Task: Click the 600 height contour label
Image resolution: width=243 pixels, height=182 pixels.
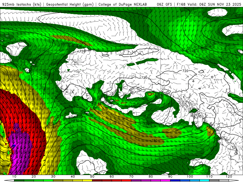Action: click(6, 166)
